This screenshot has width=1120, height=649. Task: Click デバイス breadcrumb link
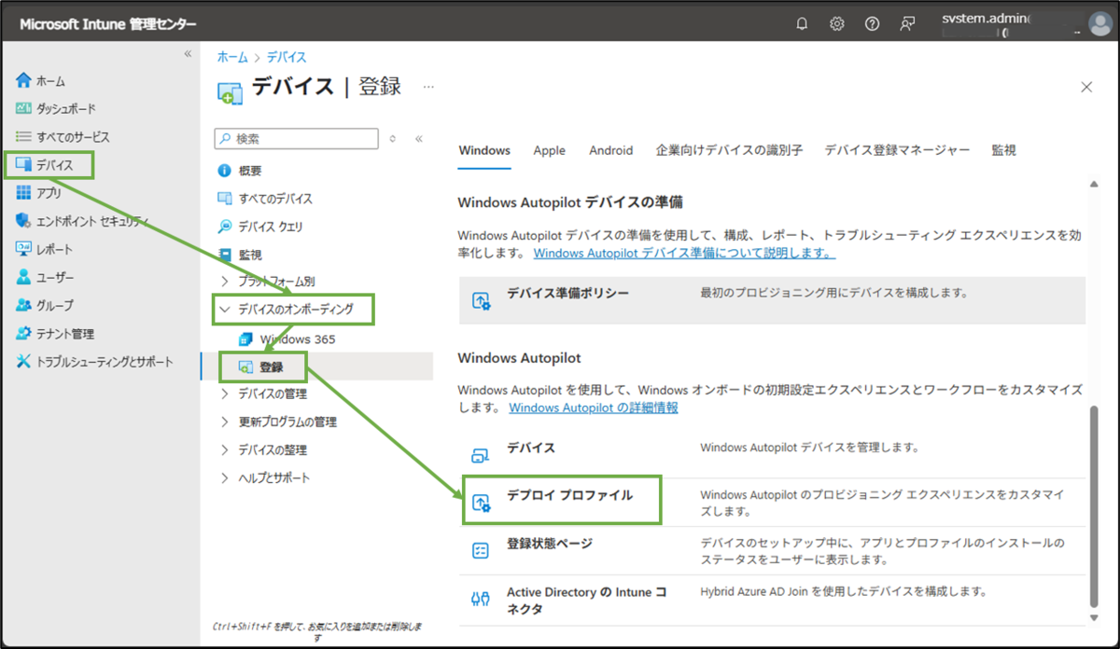click(x=287, y=57)
